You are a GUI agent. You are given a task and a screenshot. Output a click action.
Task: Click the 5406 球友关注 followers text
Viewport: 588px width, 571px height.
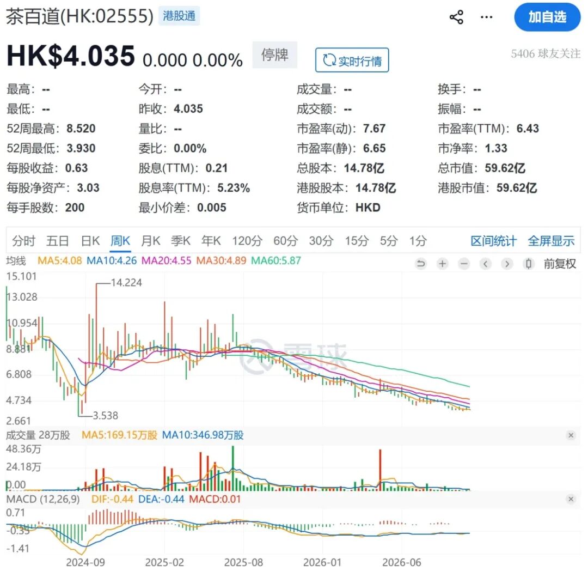tap(546, 54)
